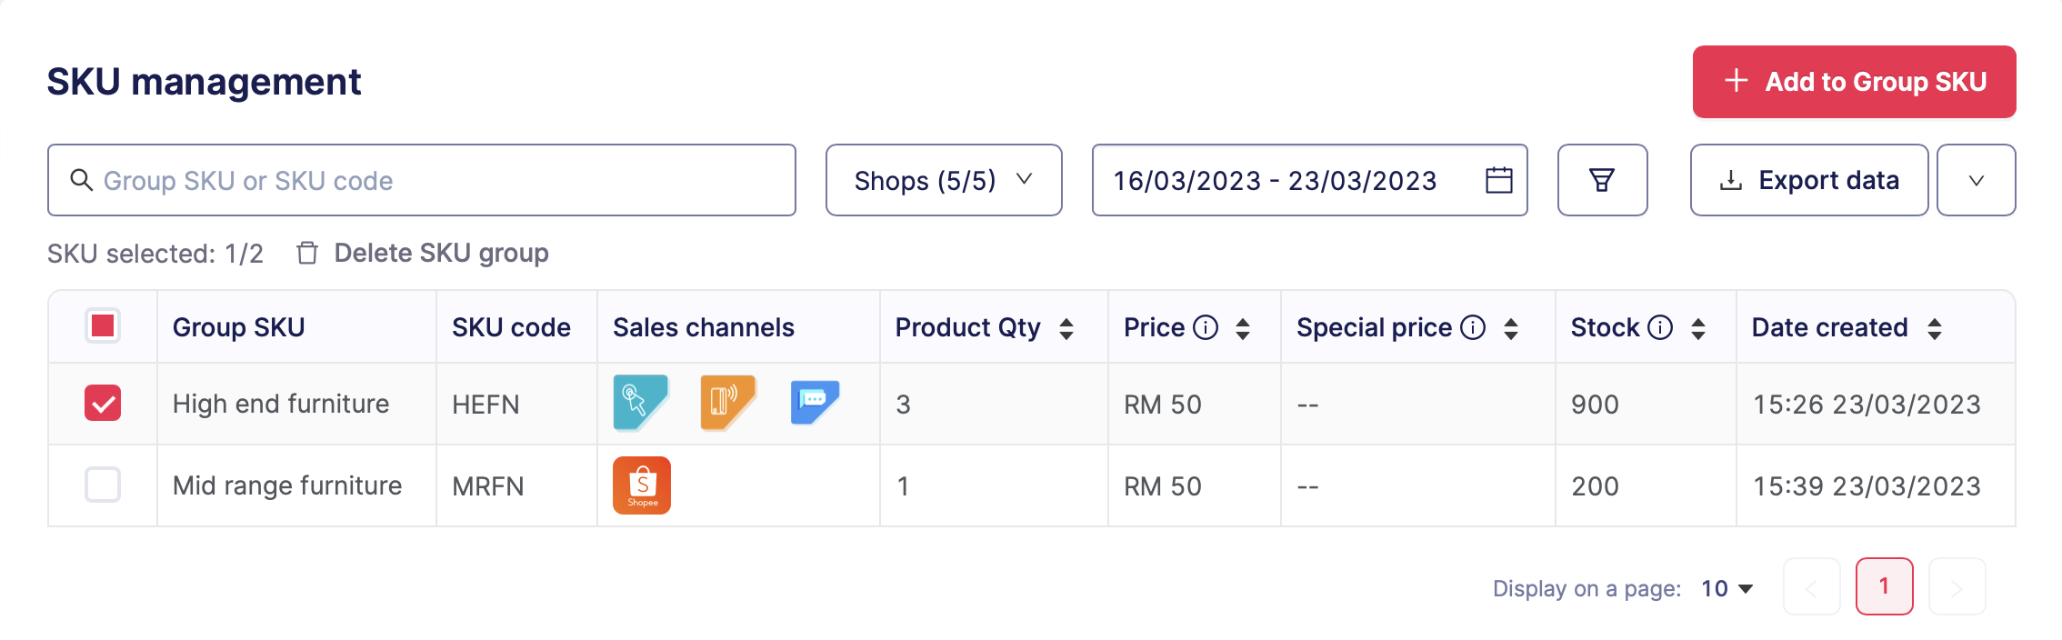Open the calendar date picker icon
The width and height of the screenshot is (2062, 640).
[1498, 180]
